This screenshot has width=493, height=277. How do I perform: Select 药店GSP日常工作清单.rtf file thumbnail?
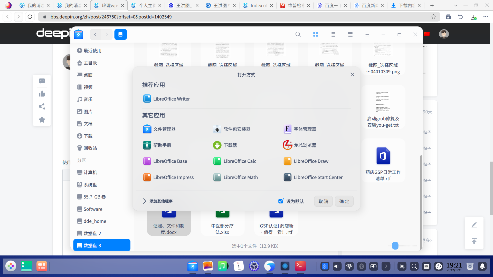(383, 156)
